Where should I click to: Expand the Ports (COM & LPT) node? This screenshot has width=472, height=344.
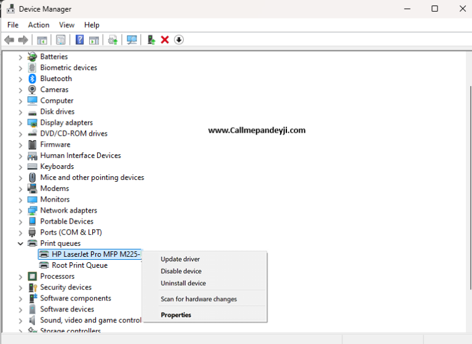coord(20,233)
